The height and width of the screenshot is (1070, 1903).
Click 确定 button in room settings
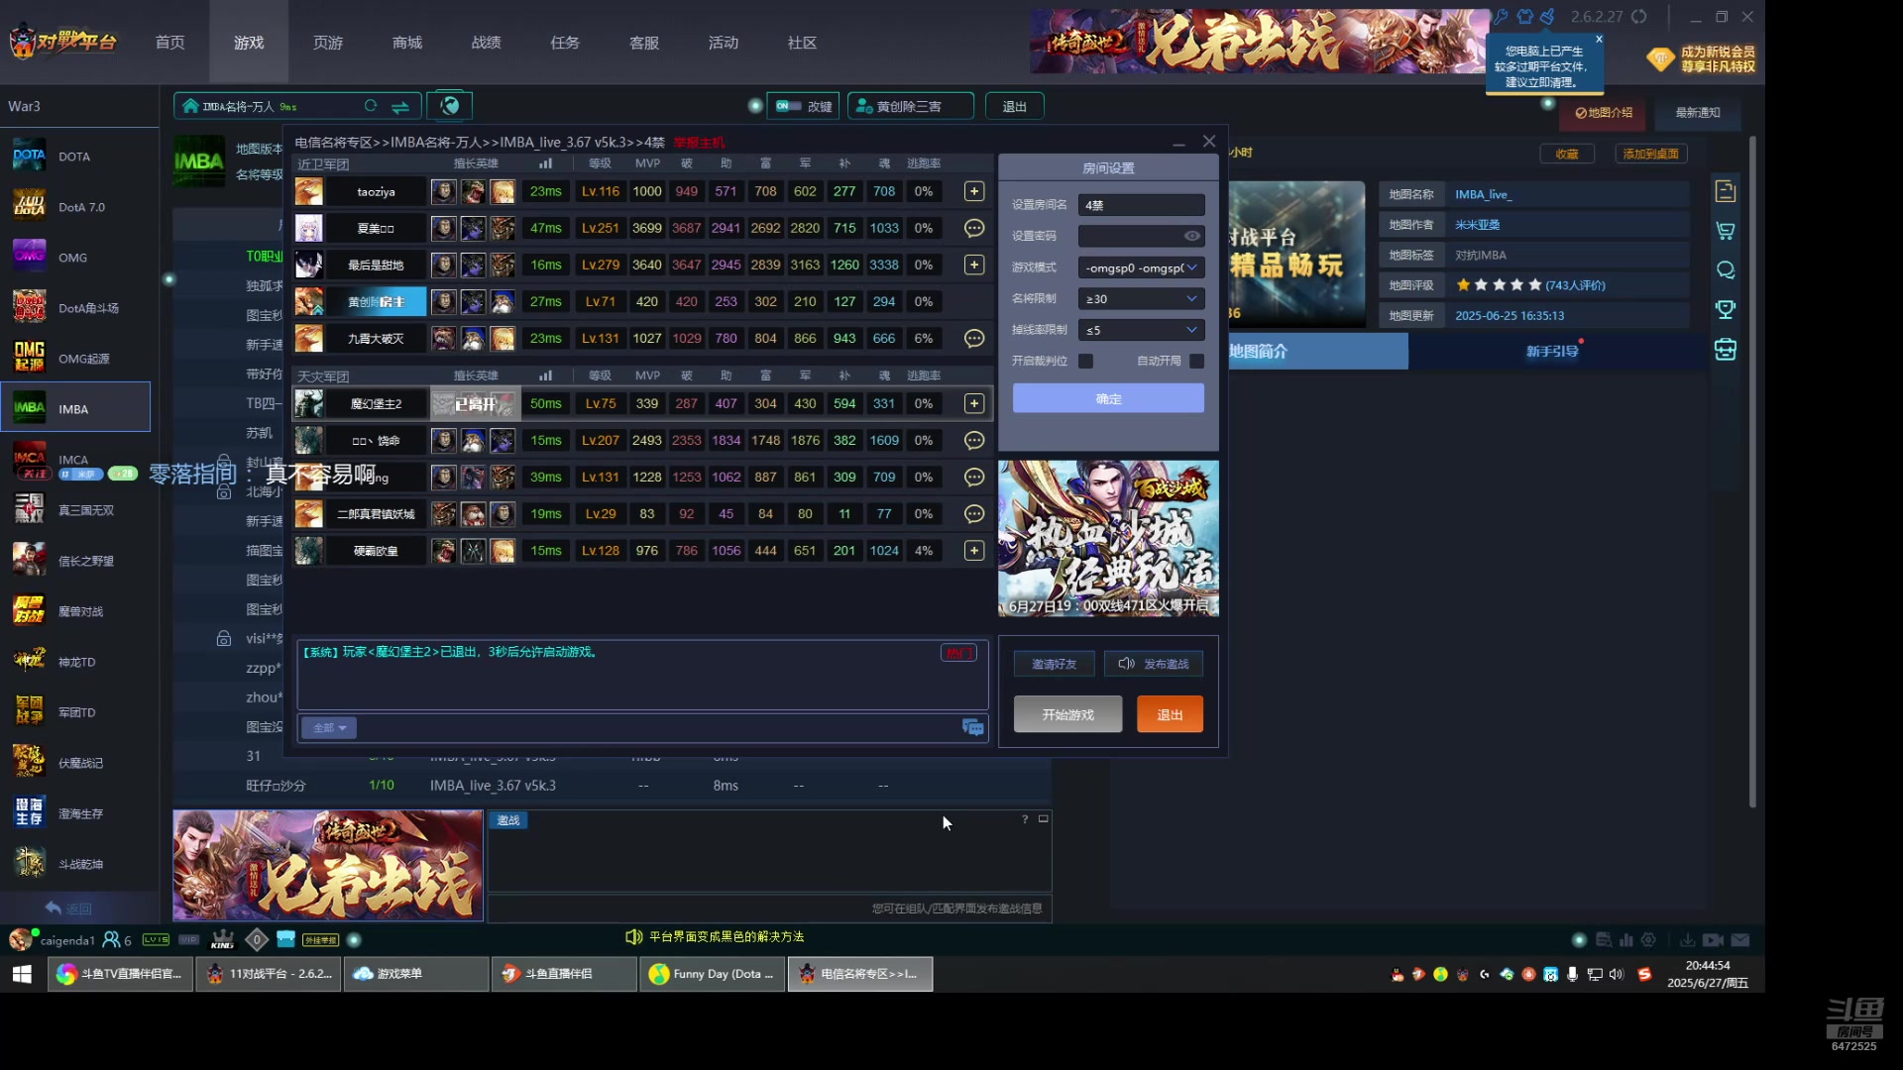tap(1108, 398)
